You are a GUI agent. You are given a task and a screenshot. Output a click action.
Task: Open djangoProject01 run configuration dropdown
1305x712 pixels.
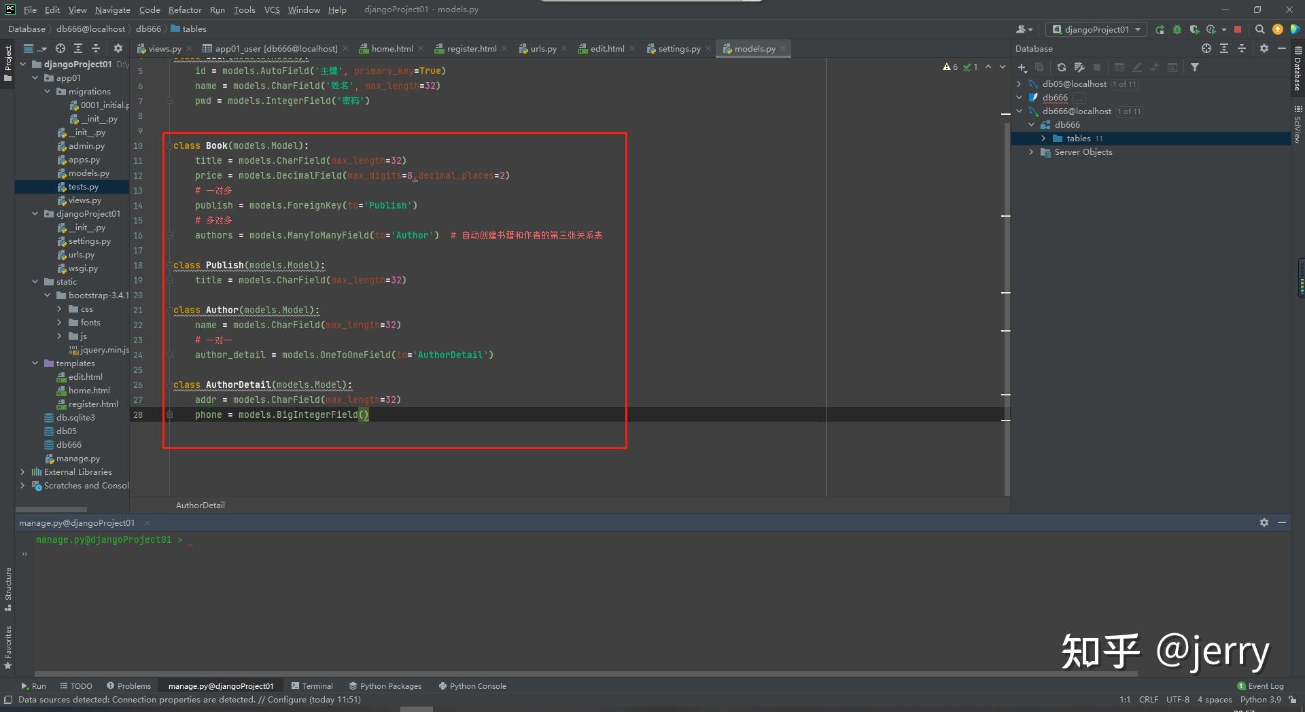tap(1096, 29)
